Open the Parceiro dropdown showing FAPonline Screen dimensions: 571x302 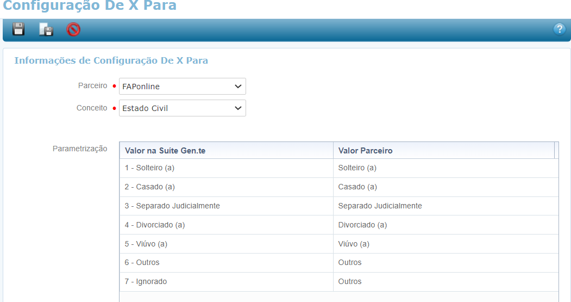pos(183,87)
